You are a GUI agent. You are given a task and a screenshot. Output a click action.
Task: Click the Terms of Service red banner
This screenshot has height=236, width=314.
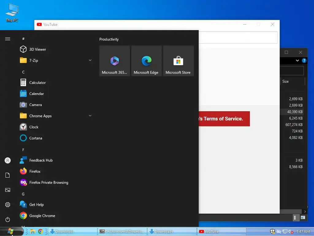coord(224,119)
